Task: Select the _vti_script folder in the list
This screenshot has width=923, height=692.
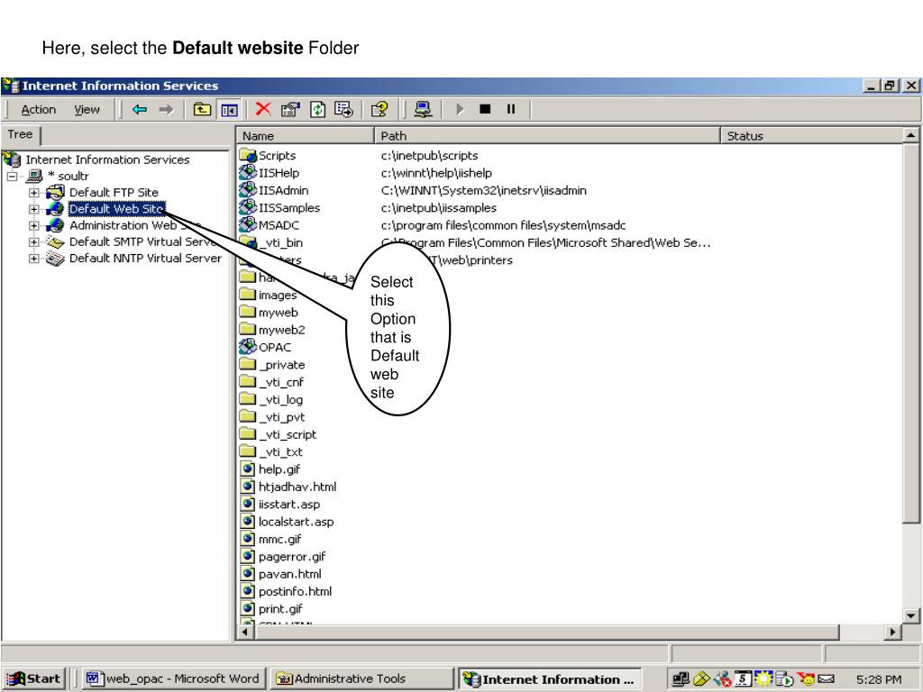Action: tap(288, 434)
